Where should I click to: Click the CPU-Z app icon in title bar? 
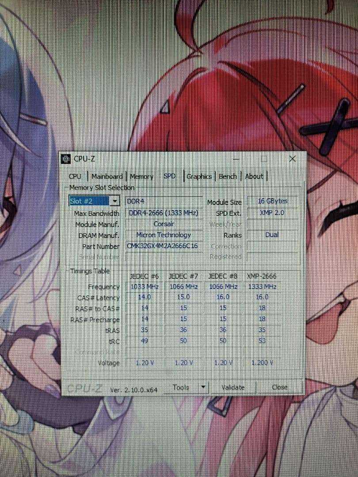coord(66,159)
